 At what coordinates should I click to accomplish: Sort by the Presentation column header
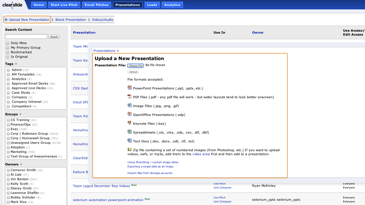(84, 32)
